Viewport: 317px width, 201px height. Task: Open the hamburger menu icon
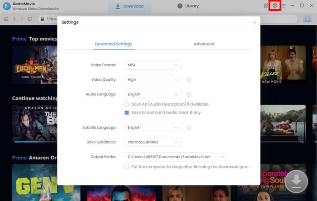coord(284,6)
